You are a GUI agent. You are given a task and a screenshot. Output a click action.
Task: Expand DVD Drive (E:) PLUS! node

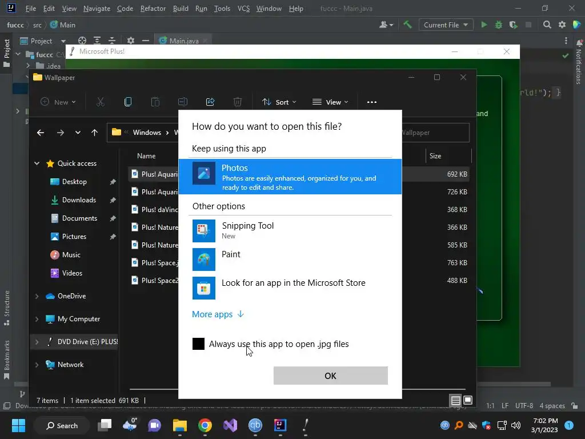pyautogui.click(x=37, y=342)
